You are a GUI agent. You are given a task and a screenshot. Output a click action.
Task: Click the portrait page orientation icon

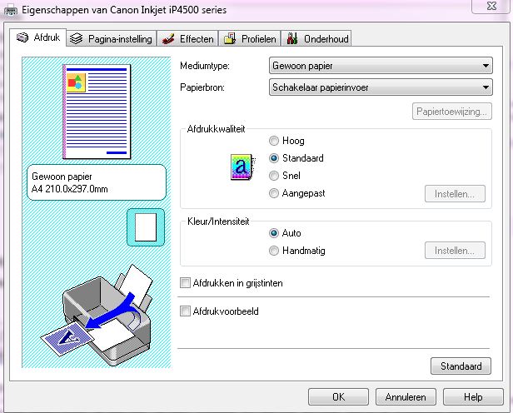(x=146, y=227)
